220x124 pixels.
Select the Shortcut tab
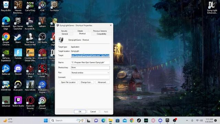pos(82,34)
